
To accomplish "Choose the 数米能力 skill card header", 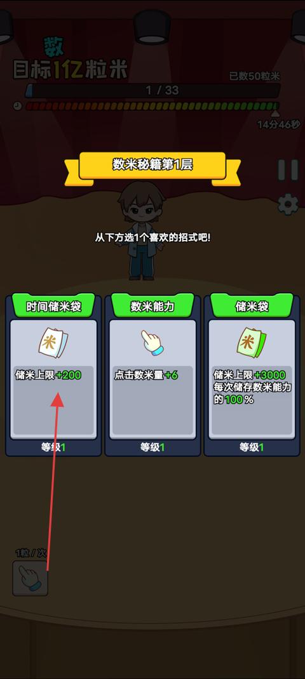I will click(152, 306).
